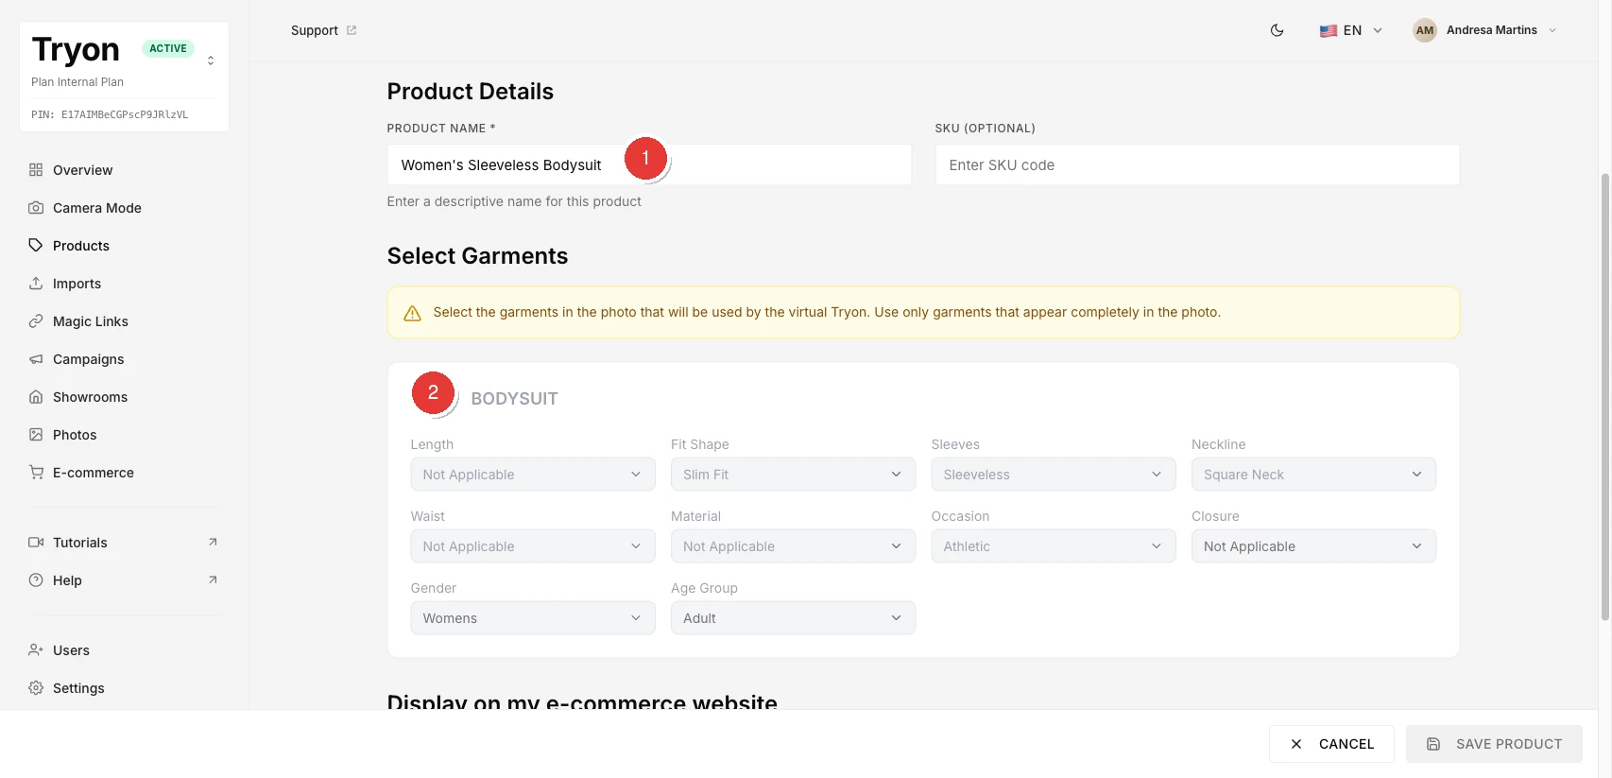
Task: Open the Gender dropdown
Action: click(x=533, y=618)
